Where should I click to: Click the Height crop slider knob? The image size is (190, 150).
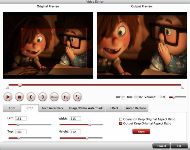pos(87,138)
